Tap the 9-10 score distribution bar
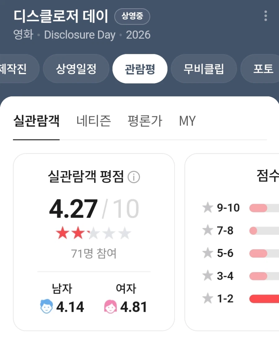The width and height of the screenshot is (279, 337). coord(264,208)
